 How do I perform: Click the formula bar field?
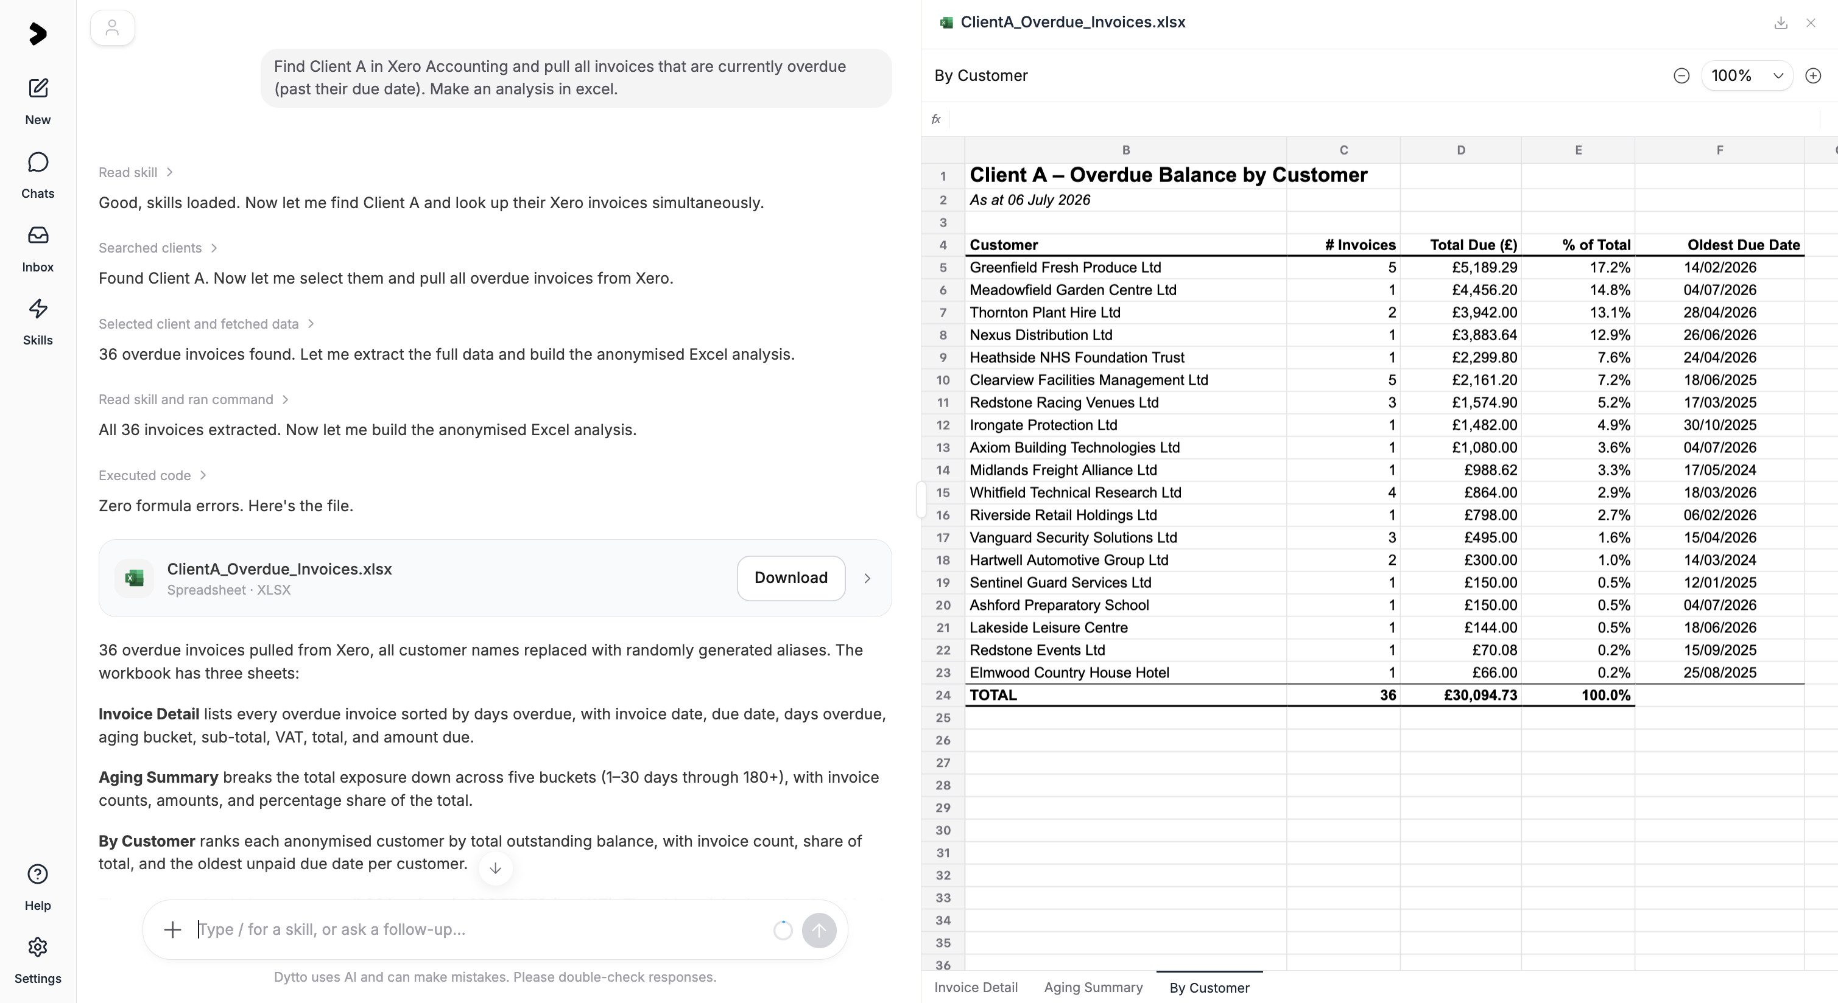coord(1384,119)
